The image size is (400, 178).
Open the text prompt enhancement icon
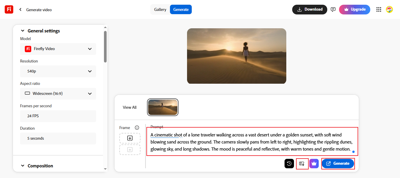click(302, 164)
